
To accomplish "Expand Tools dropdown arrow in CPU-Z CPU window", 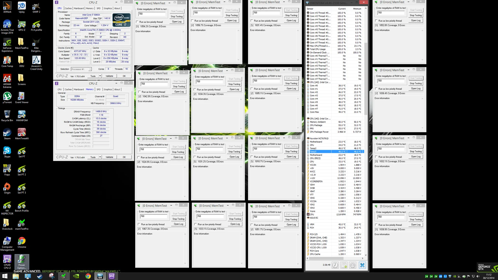I will pyautogui.click(x=100, y=76).
